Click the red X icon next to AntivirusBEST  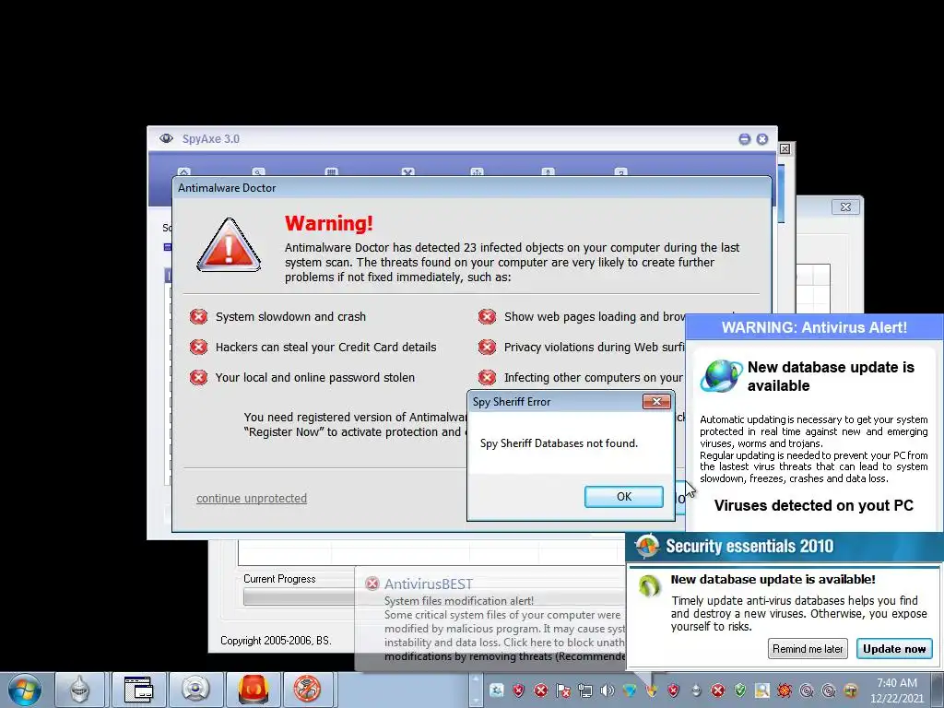pyautogui.click(x=372, y=584)
